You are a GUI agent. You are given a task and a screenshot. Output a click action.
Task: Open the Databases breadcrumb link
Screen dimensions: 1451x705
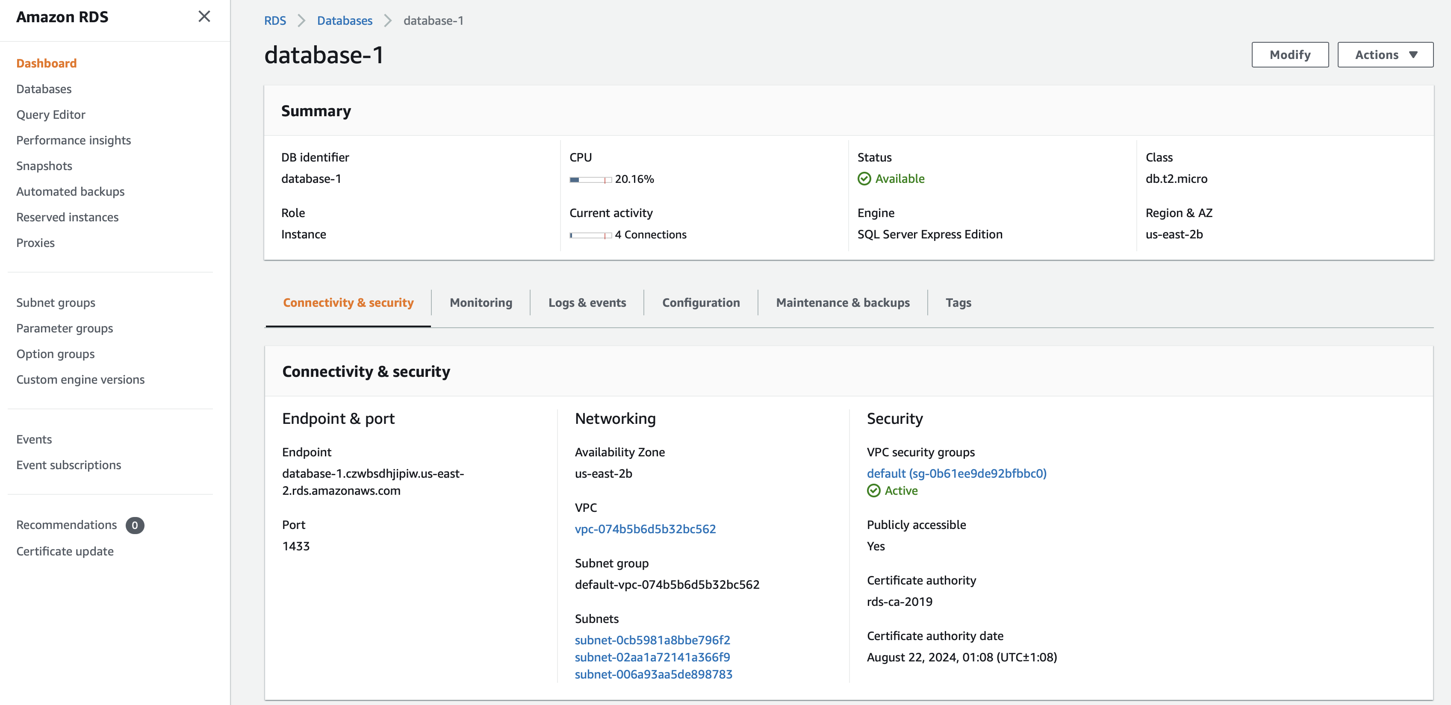(344, 21)
